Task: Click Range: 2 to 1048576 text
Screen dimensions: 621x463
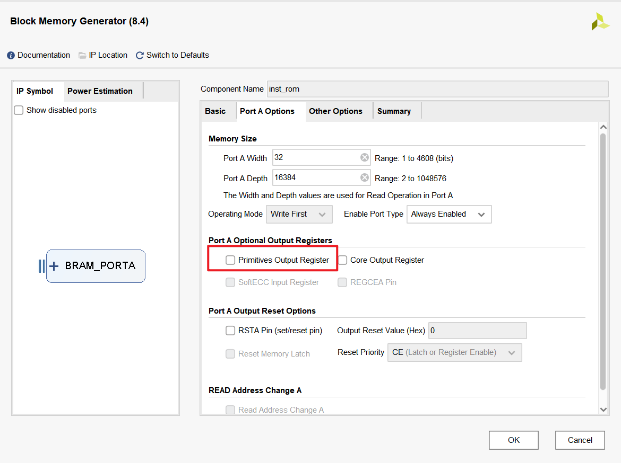Action: tap(410, 179)
